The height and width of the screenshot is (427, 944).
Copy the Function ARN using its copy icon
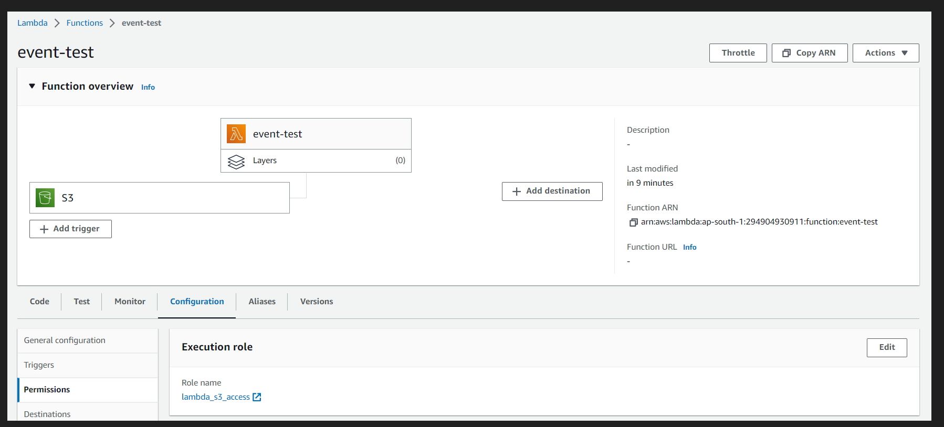634,222
